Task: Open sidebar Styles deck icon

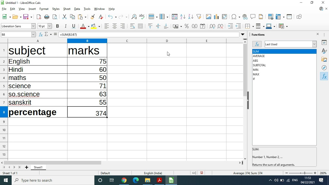Action: (324, 51)
